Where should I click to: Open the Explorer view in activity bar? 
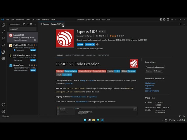(x=3, y=25)
